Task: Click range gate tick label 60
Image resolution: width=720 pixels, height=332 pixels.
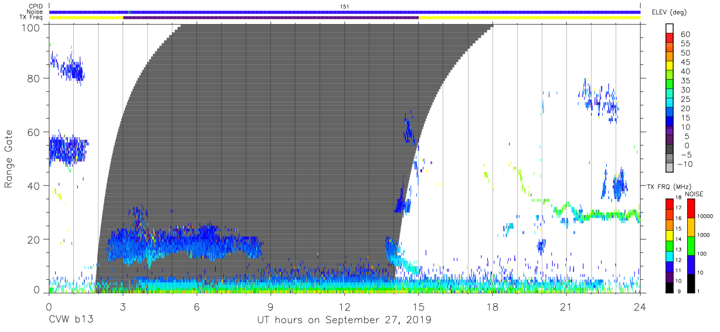Action: coord(35,132)
